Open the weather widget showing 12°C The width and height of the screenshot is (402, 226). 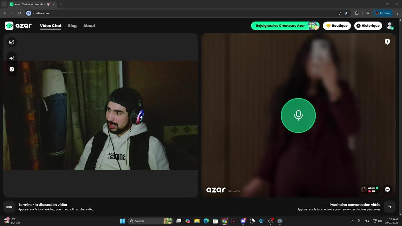[12, 221]
